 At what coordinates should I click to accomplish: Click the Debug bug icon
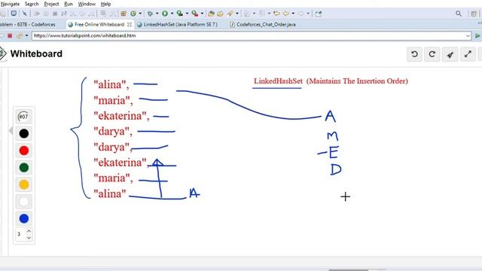click(150, 14)
